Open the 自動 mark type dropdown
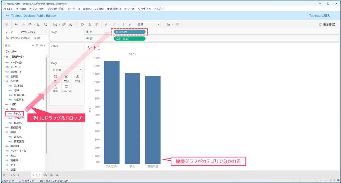Image resolution: width=341 pixels, height=183 pixels. [x=67, y=70]
